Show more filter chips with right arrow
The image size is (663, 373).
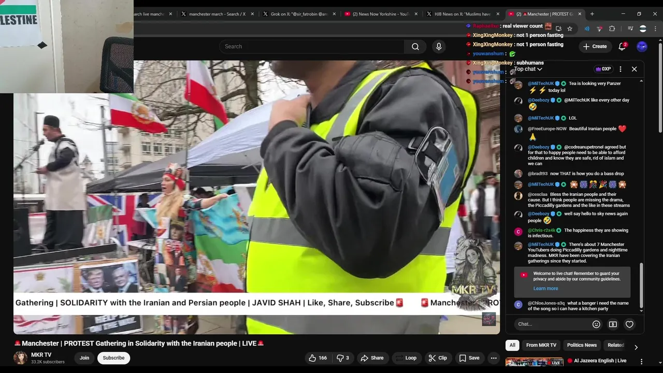tap(636, 347)
